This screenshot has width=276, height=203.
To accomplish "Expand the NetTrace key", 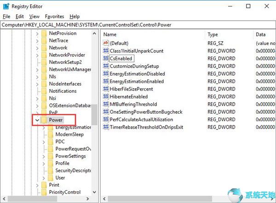I will click(x=37, y=41).
